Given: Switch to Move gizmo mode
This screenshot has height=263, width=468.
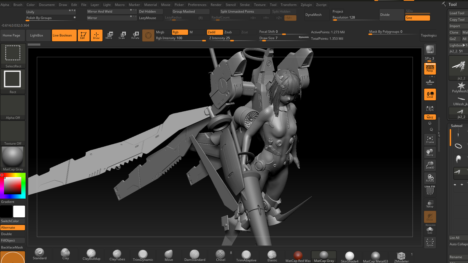Looking at the screenshot, I should tap(109, 35).
